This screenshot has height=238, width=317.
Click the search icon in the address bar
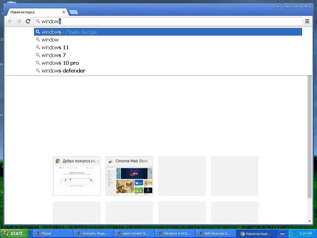[x=38, y=21]
